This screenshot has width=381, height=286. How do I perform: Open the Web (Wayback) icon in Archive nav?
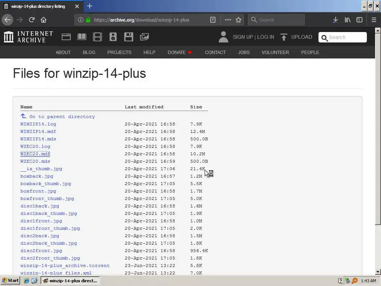click(66, 37)
